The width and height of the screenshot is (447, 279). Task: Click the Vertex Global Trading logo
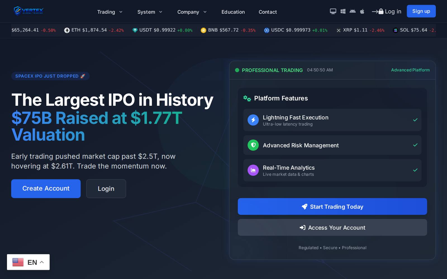coord(29,11)
